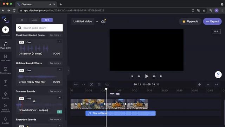
Task: Open a new browser tab
Action: pyautogui.click(x=61, y=4)
